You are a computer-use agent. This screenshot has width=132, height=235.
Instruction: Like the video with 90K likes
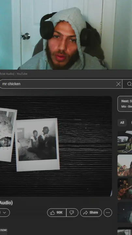point(57,212)
